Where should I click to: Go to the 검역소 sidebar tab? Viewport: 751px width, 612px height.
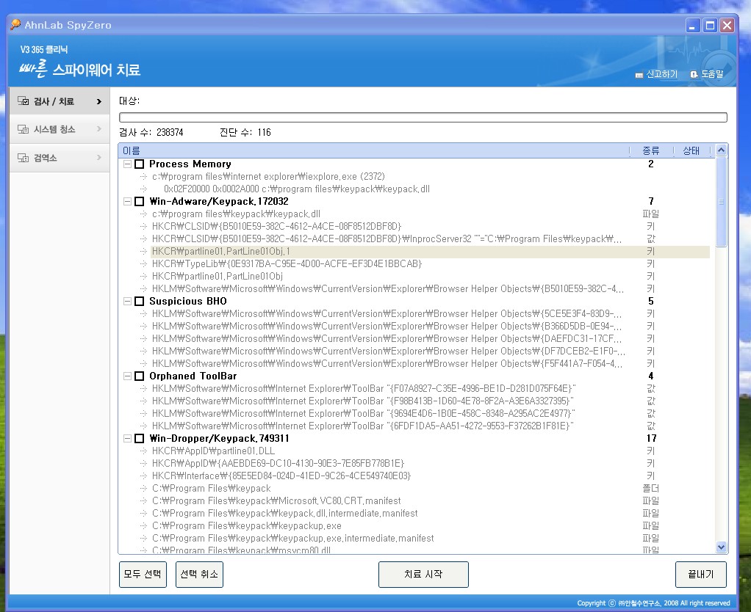pyautogui.click(x=60, y=157)
